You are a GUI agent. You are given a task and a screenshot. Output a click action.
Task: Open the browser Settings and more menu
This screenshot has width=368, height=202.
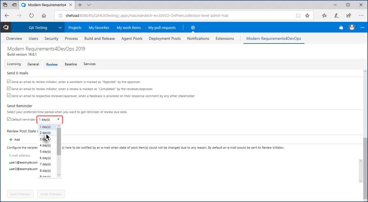click(361, 16)
